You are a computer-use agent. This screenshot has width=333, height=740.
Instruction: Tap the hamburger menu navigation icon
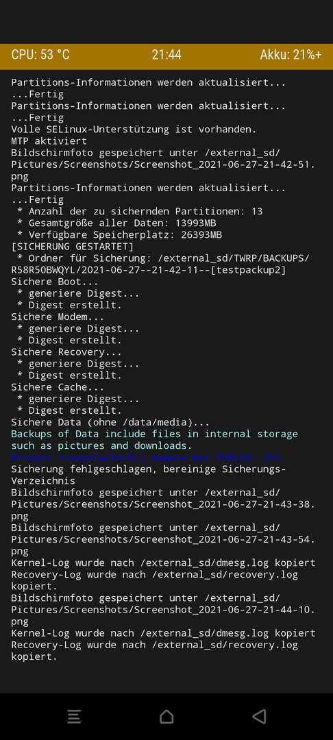74,717
